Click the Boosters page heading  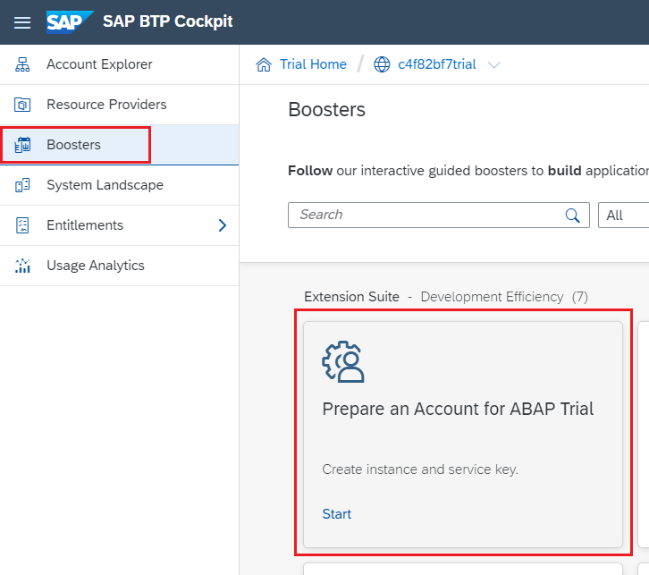point(326,110)
